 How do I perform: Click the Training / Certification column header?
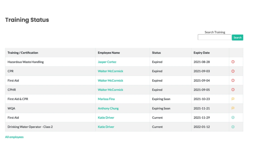(x=23, y=53)
